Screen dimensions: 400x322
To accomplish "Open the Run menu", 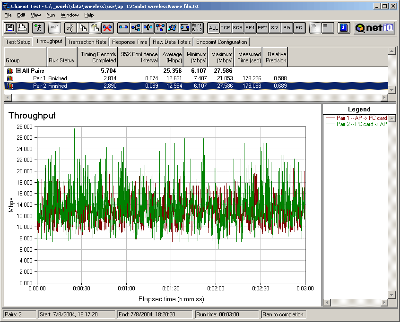I will (x=51, y=15).
